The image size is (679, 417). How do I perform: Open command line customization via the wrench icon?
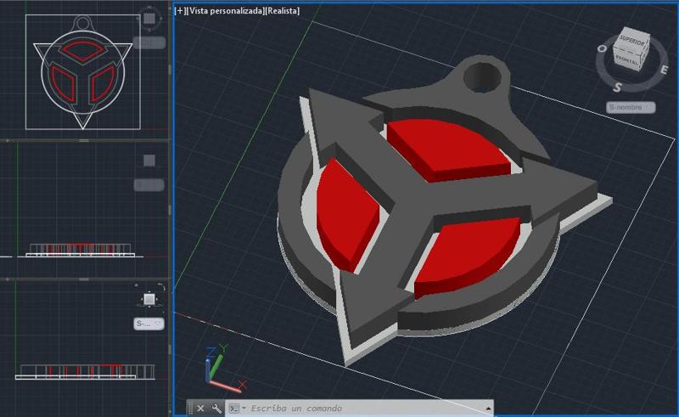216,409
